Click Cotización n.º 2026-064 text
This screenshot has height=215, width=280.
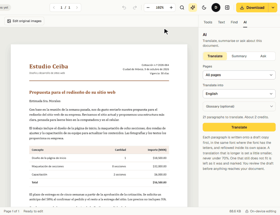coord(155,65)
